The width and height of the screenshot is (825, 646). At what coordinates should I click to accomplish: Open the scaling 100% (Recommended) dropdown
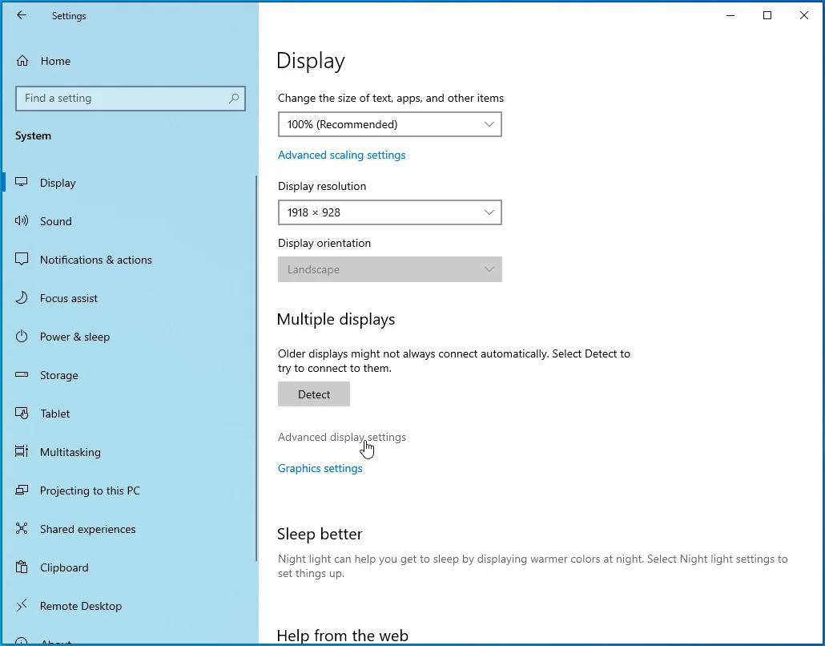pos(390,124)
